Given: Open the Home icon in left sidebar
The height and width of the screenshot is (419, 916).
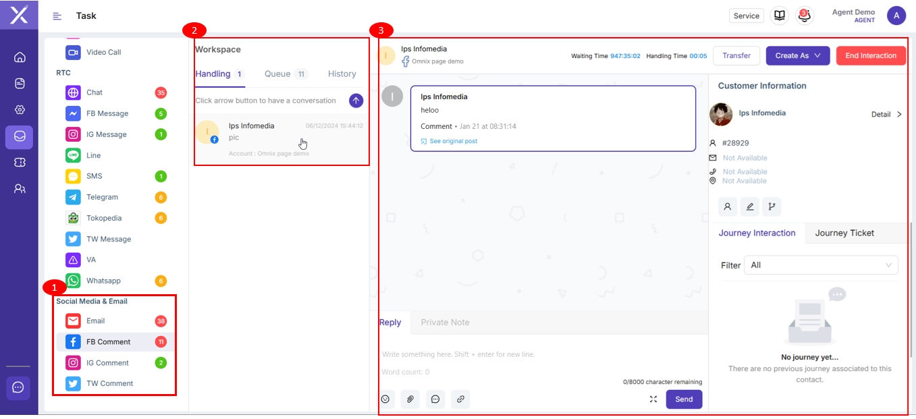Looking at the screenshot, I should click(x=20, y=57).
